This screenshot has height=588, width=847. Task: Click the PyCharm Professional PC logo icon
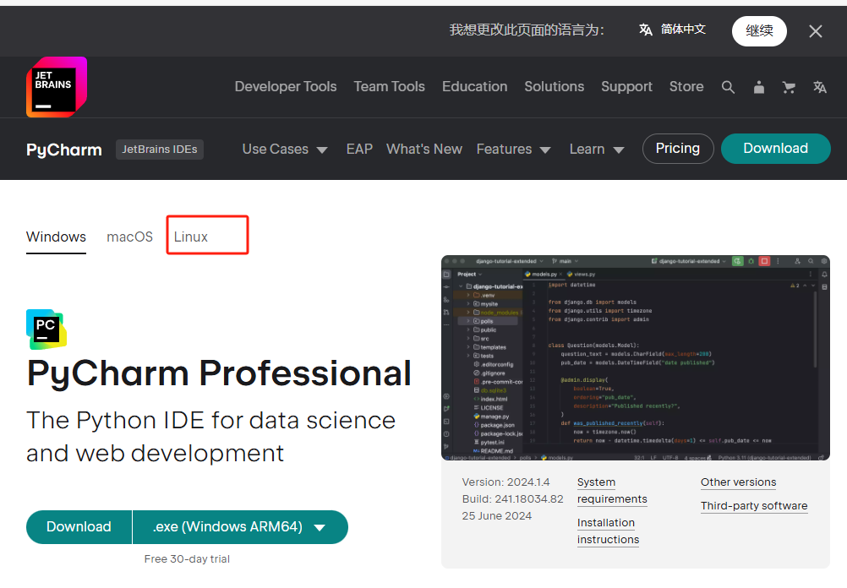46,329
